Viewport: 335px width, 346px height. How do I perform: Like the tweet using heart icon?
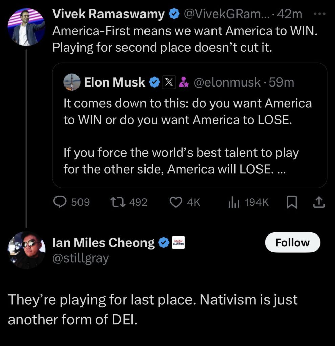pos(176,202)
